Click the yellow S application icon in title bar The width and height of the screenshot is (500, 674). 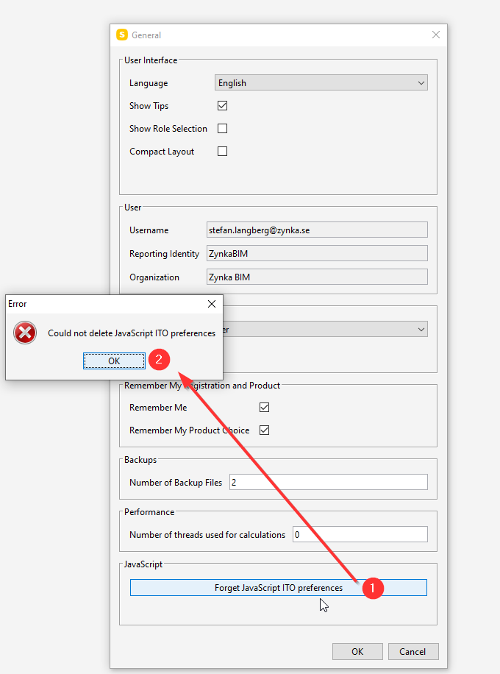pos(122,35)
